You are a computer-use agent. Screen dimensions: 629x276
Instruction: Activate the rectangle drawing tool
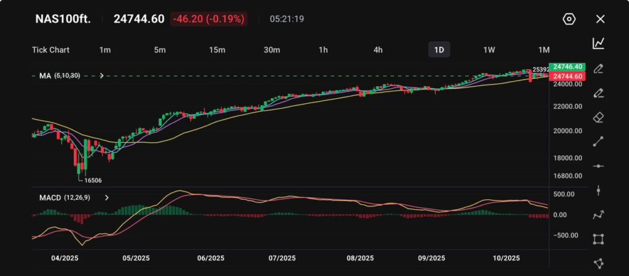(x=598, y=239)
